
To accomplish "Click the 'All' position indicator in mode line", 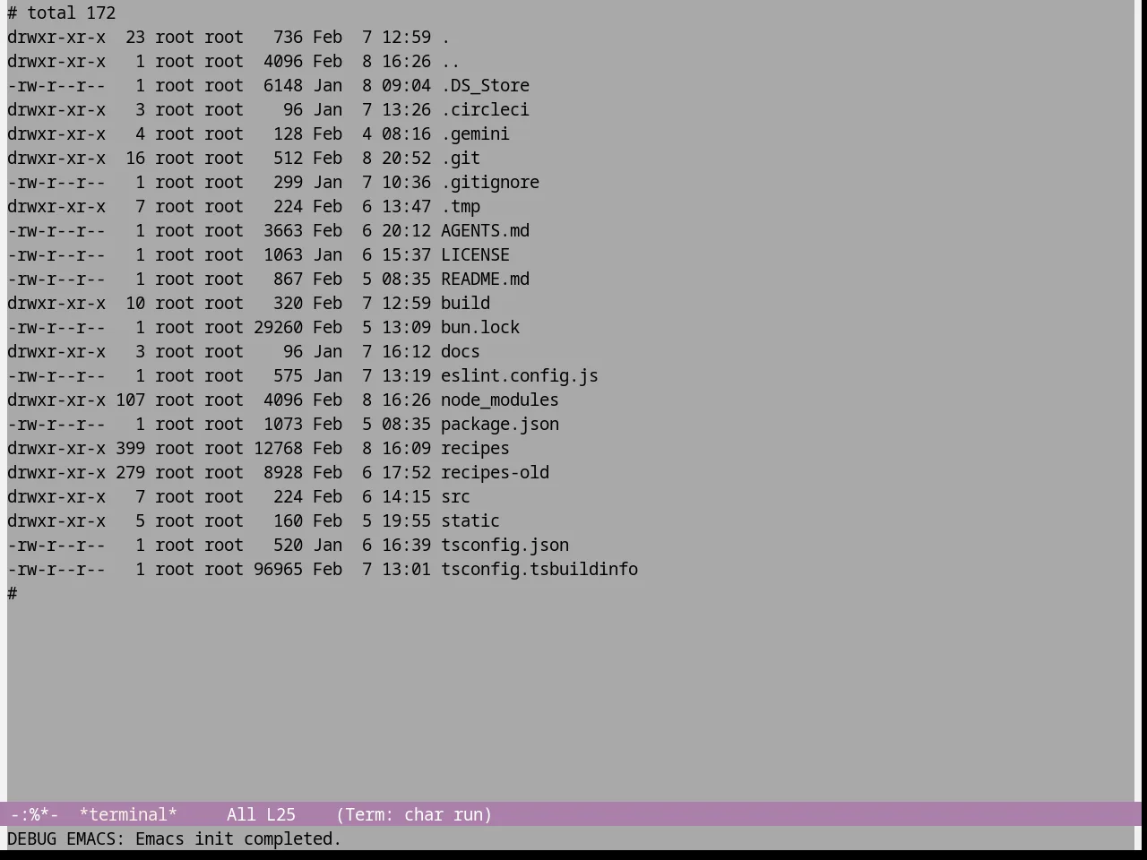I will (x=241, y=814).
